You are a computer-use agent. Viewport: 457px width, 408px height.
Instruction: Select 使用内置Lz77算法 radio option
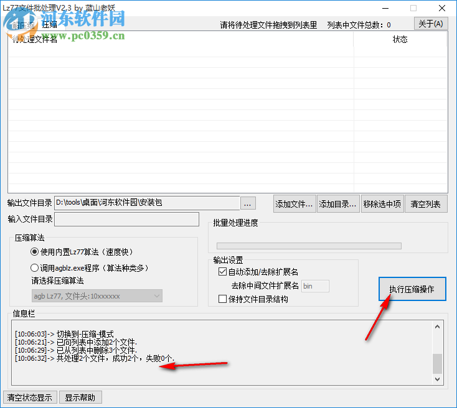[82, 252]
